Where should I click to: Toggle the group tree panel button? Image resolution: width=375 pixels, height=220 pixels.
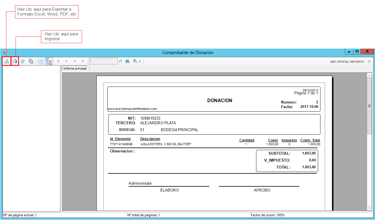(x=48, y=61)
